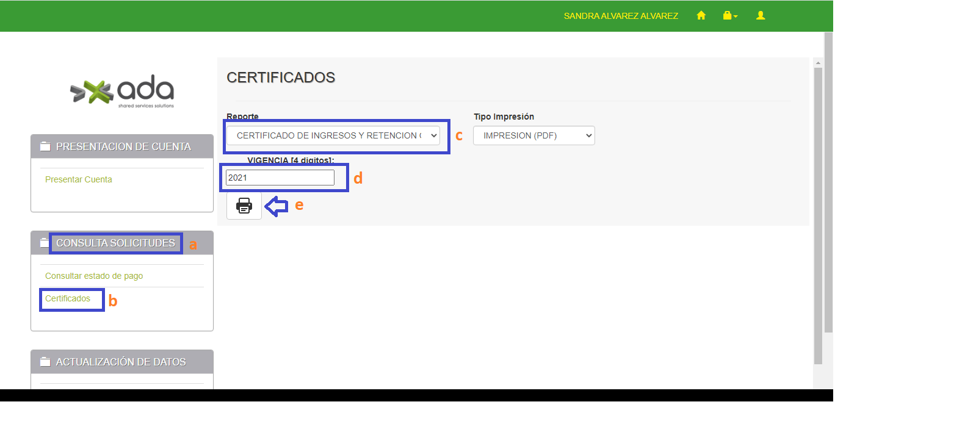The width and height of the screenshot is (976, 446).
Task: Click the scrollbar up arrow
Action: coord(818,63)
